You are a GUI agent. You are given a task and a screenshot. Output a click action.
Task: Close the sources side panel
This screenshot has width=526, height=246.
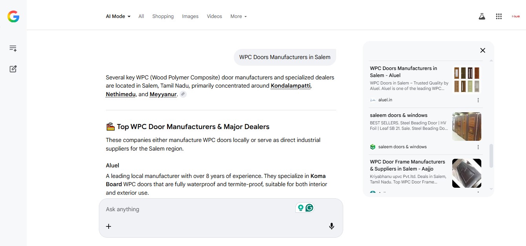pyautogui.click(x=483, y=50)
